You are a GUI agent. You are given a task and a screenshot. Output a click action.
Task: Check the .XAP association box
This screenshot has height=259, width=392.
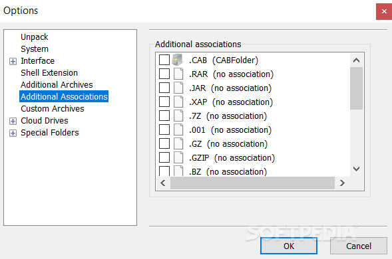(x=164, y=102)
